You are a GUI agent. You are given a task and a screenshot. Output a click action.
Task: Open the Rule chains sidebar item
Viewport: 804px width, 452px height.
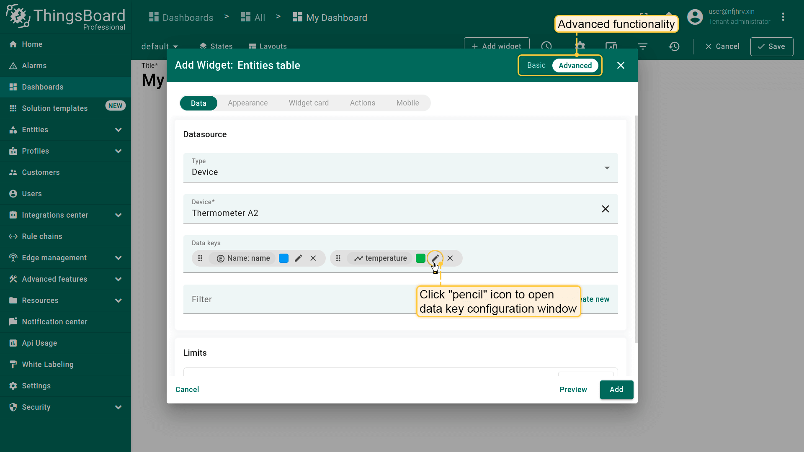(x=42, y=236)
